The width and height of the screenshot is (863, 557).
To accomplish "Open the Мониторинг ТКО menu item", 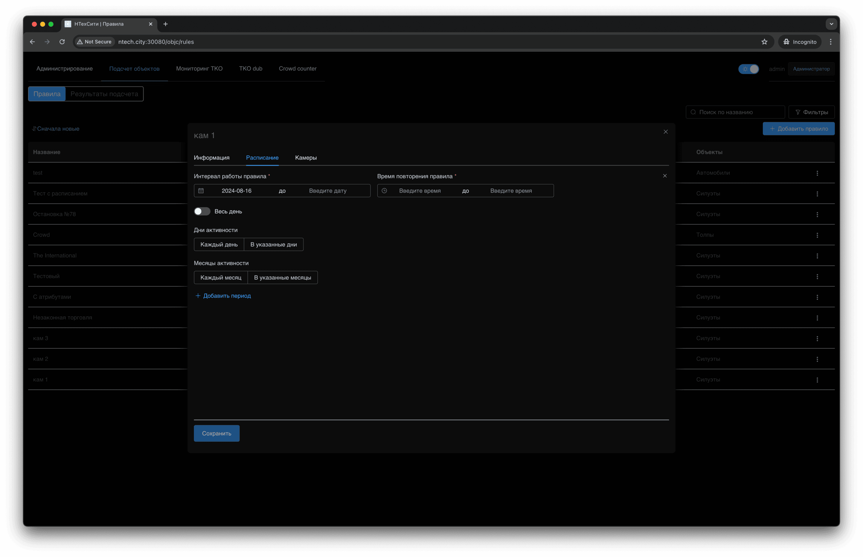I will point(199,68).
